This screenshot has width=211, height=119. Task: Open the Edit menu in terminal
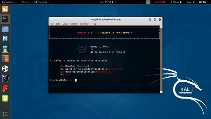click(58, 24)
